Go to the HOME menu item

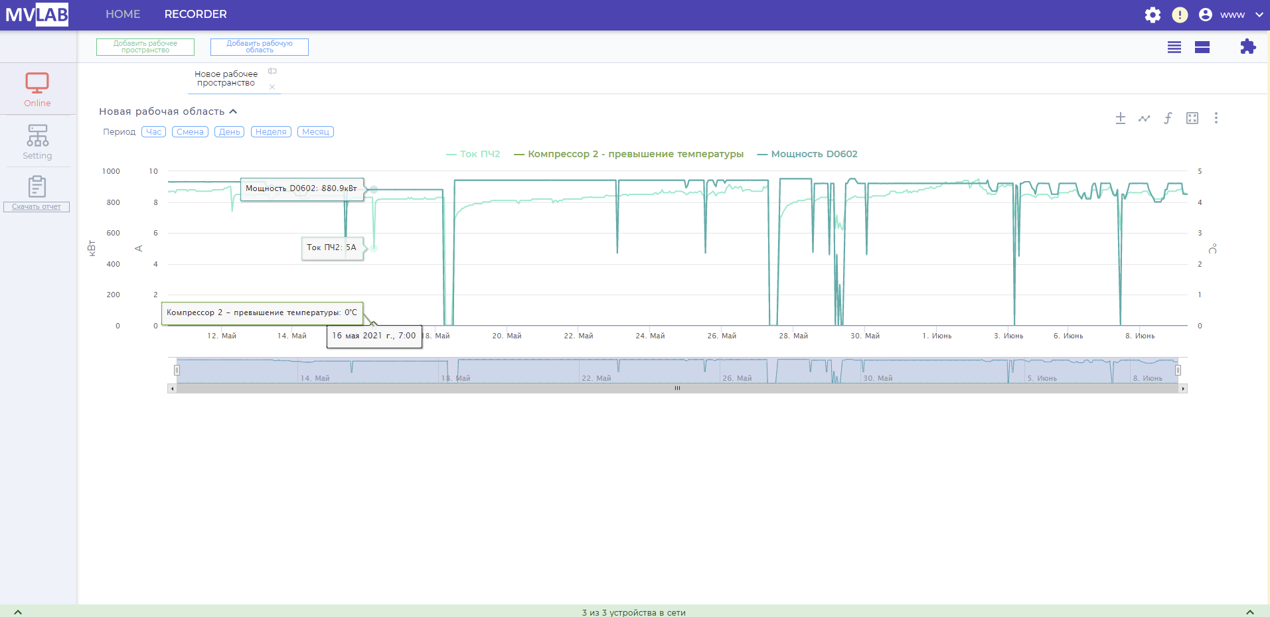coord(123,15)
